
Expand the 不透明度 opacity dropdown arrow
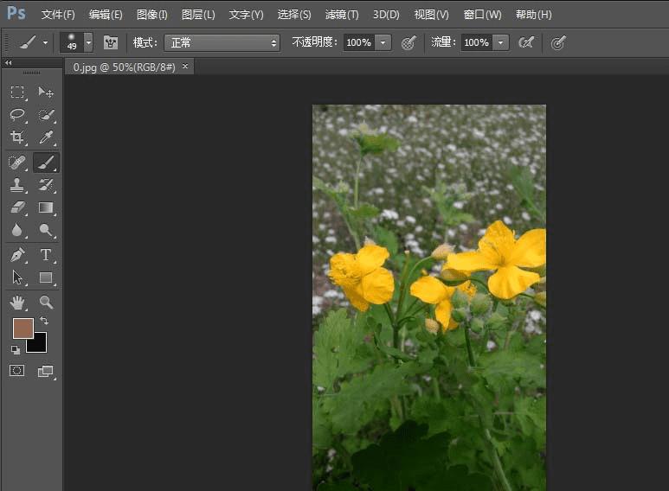coord(383,42)
